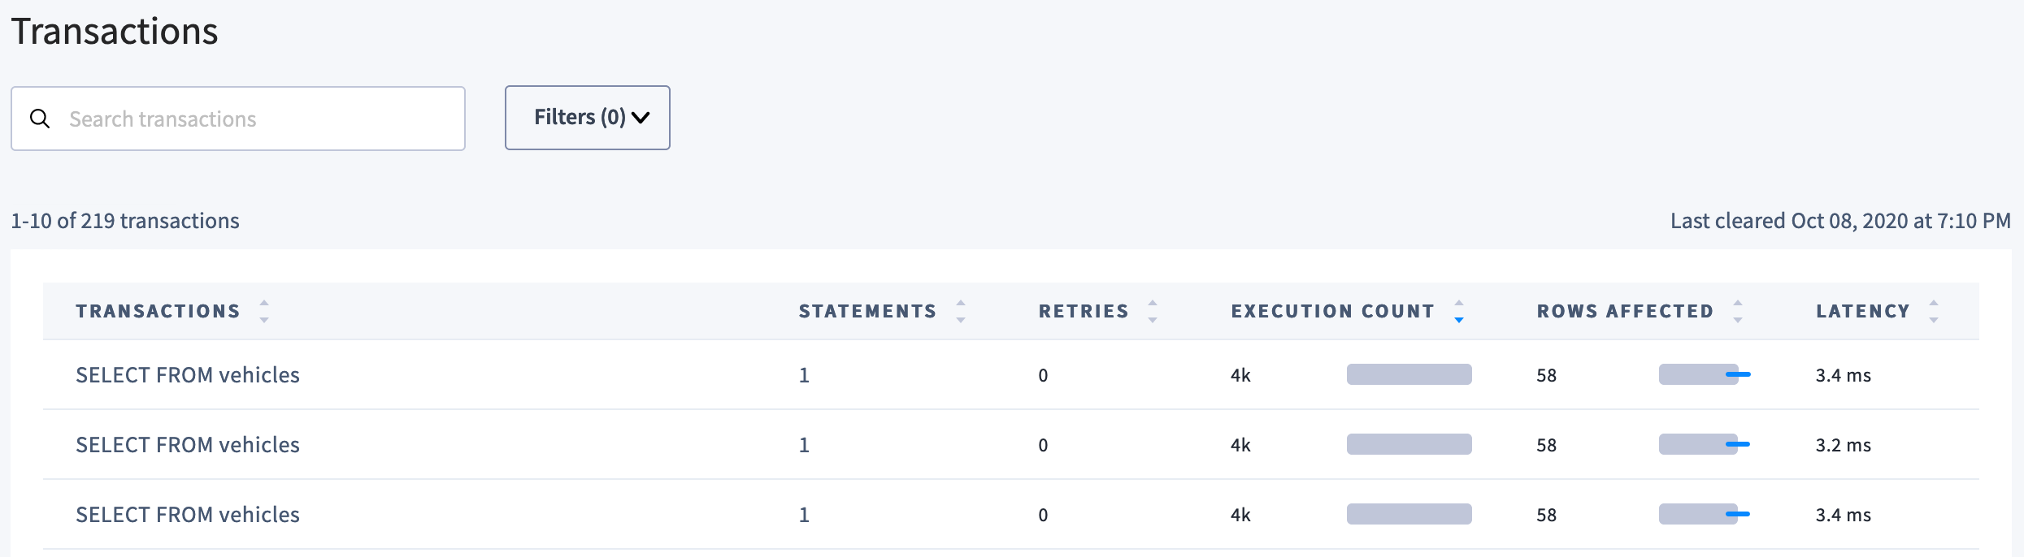Image resolution: width=2024 pixels, height=557 pixels.
Task: Select the LATENCY column header
Action: 1862,311
